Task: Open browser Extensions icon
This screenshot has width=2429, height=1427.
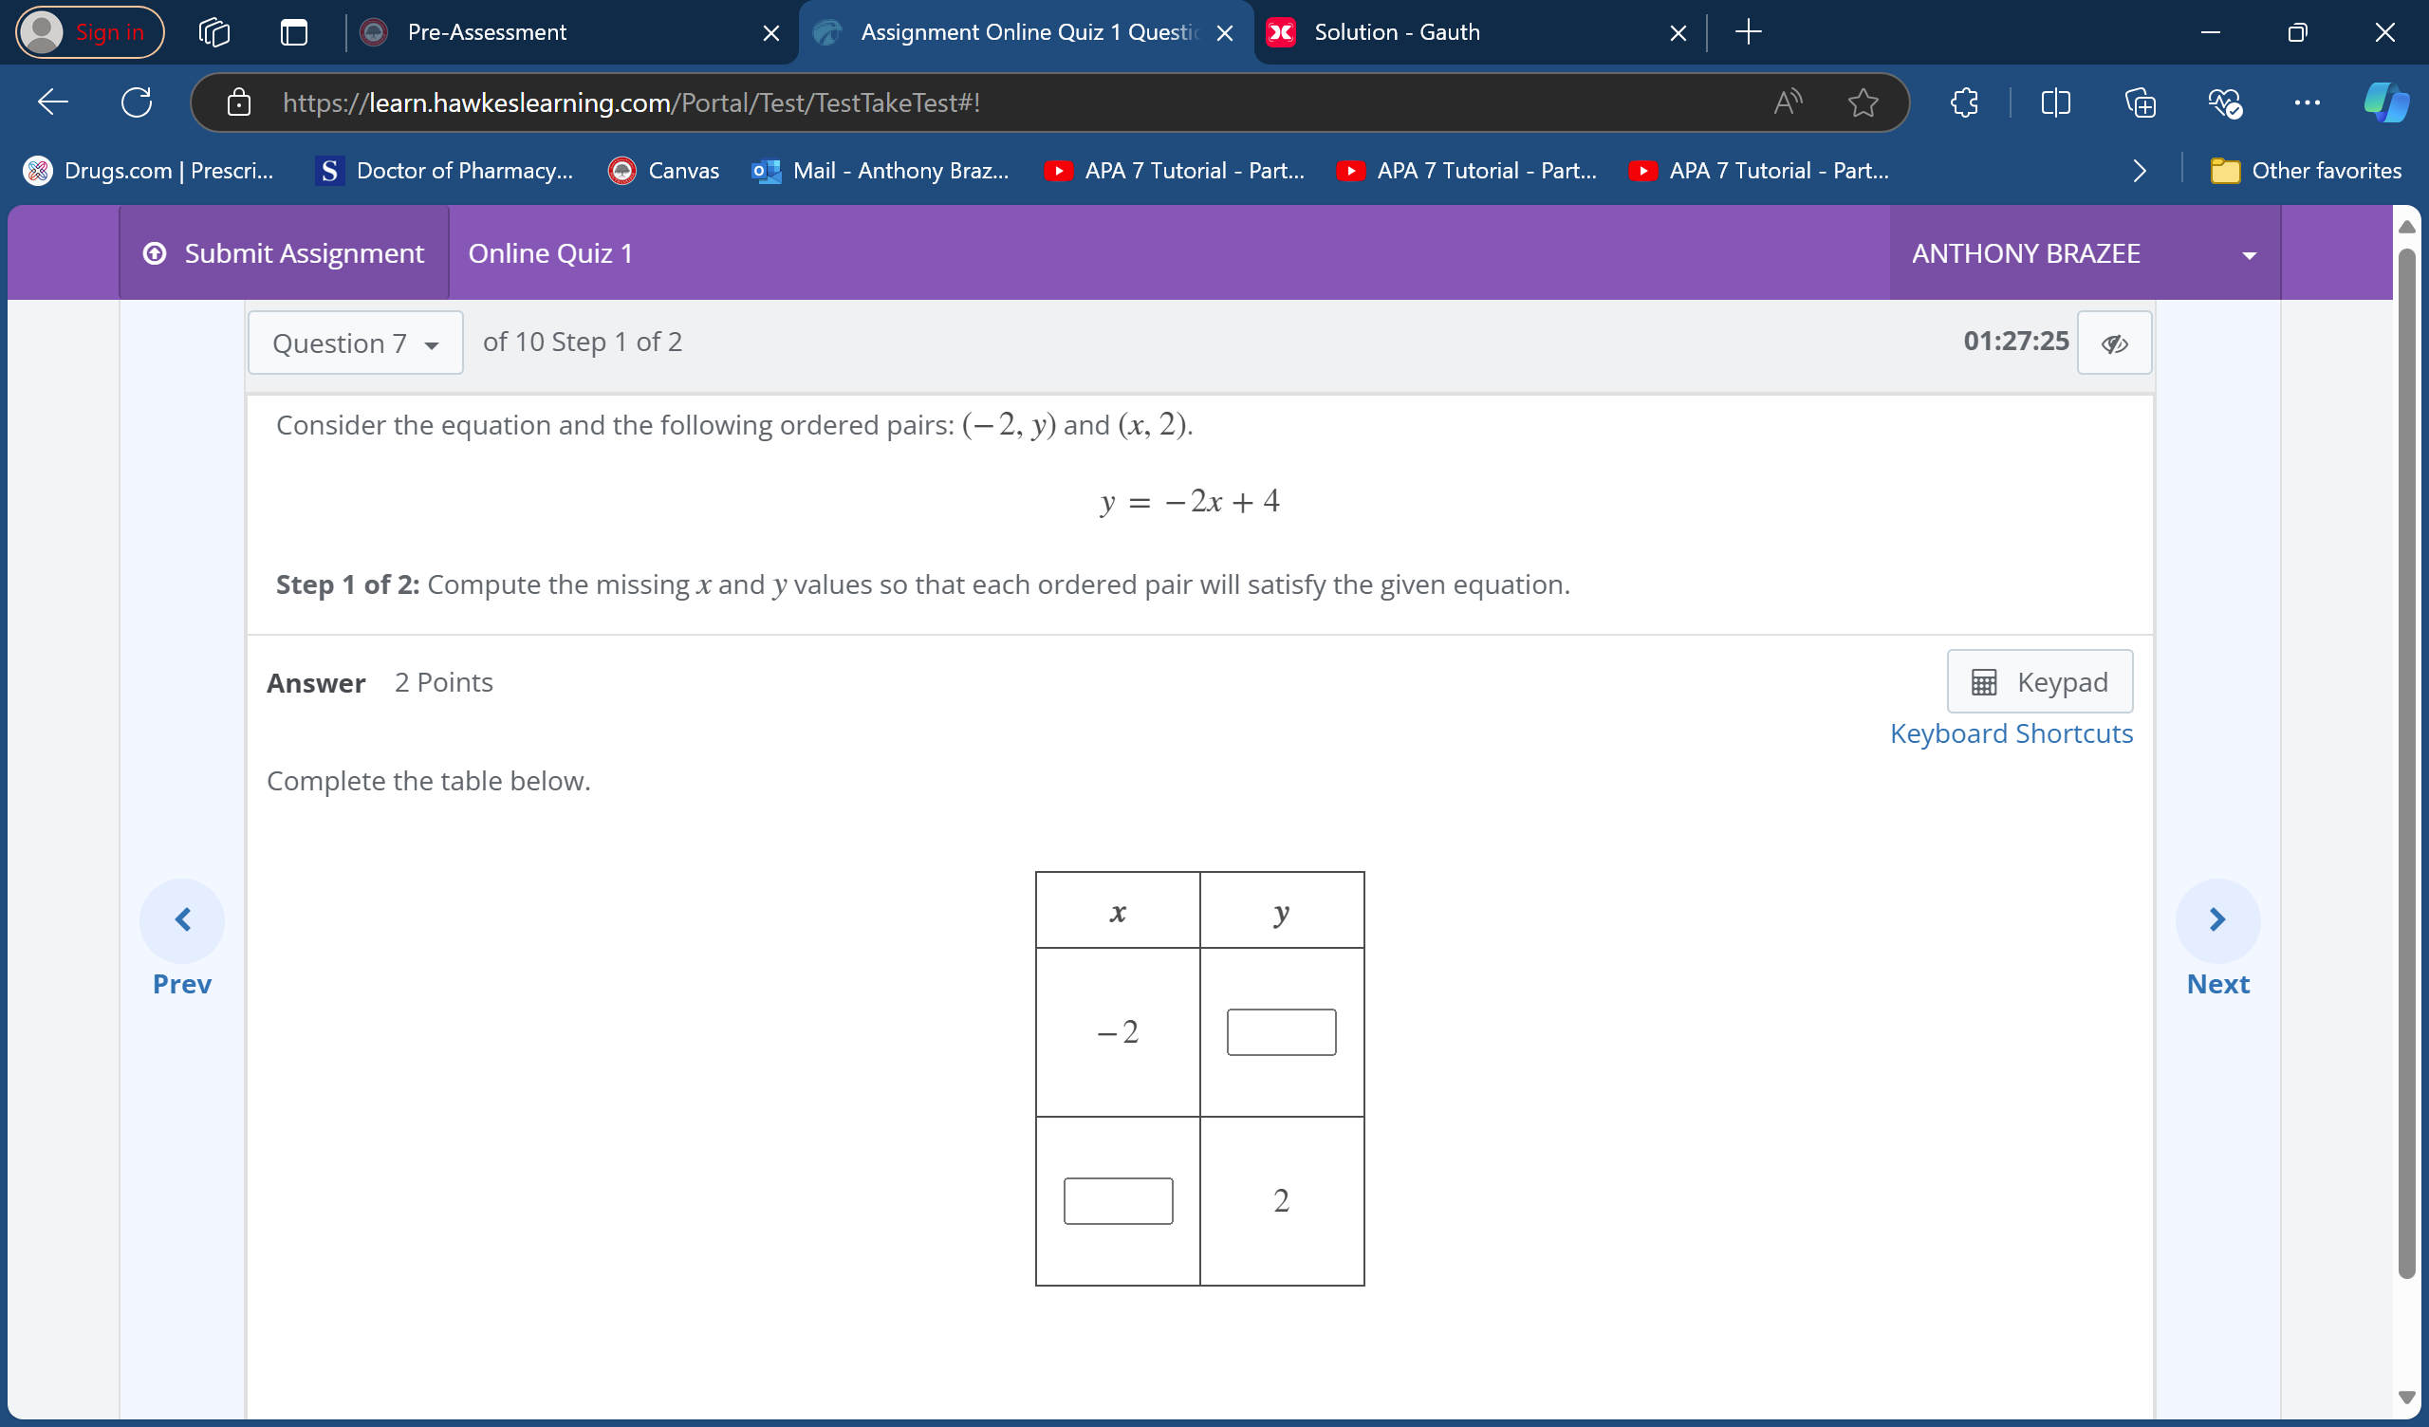Action: pos(1963,102)
